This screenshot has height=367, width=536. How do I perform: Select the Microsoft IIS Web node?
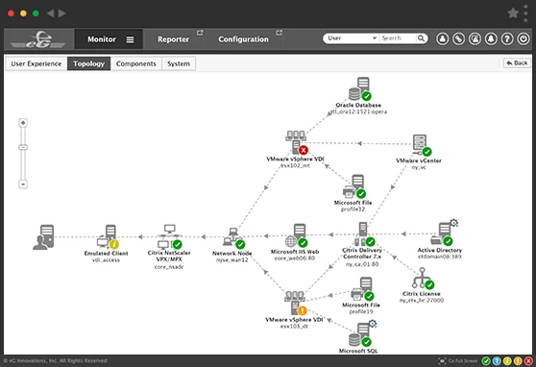(x=296, y=235)
